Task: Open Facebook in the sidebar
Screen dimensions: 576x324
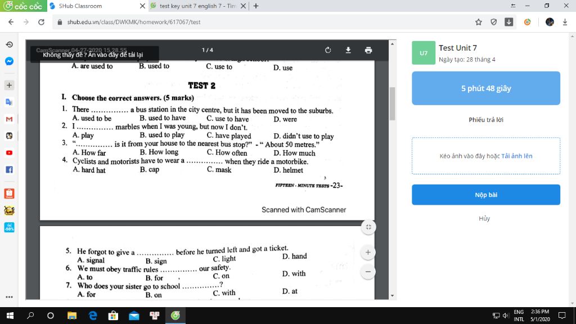Action: pos(9,170)
